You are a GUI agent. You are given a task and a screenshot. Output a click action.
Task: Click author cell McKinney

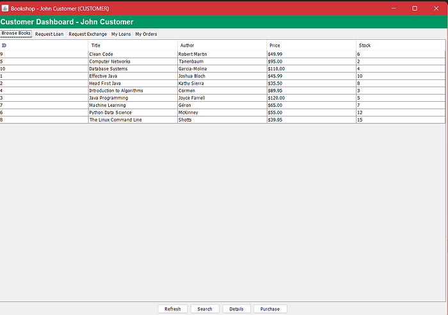coord(222,112)
